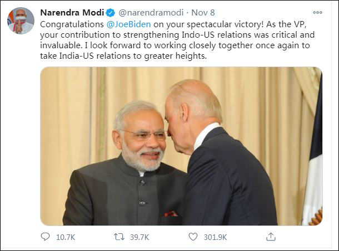Open Narendra Modi's profile avatar
Image resolution: width=339 pixels, height=251 pixels.
pyautogui.click(x=21, y=21)
